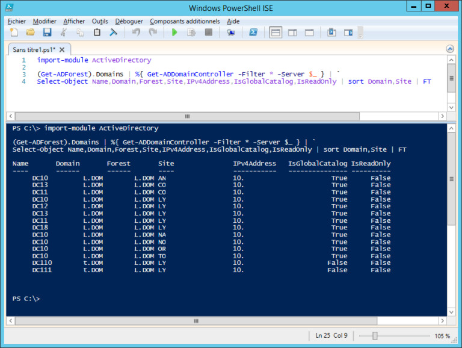Click script pane scroll up arrow
The width and height of the screenshot is (462, 348).
[451, 60]
